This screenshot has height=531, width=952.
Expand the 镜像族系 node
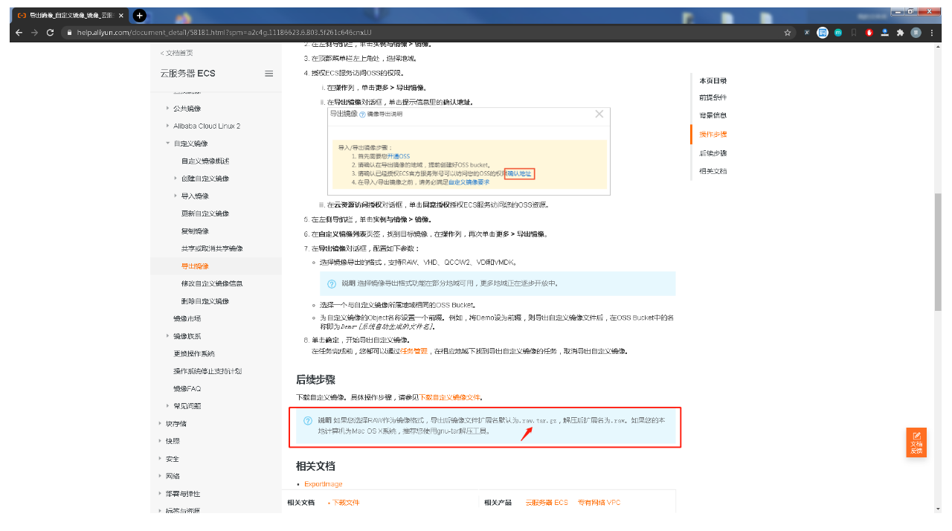(168, 336)
